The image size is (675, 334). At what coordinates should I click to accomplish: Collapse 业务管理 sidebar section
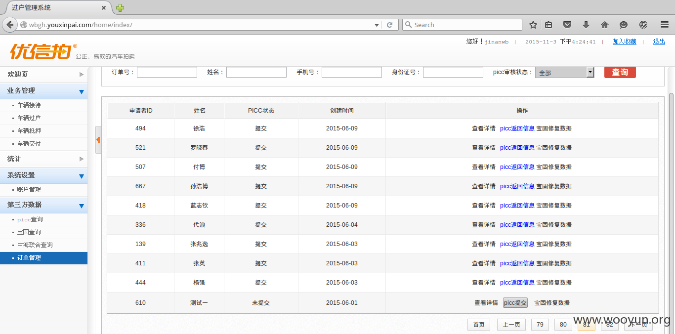click(x=43, y=91)
